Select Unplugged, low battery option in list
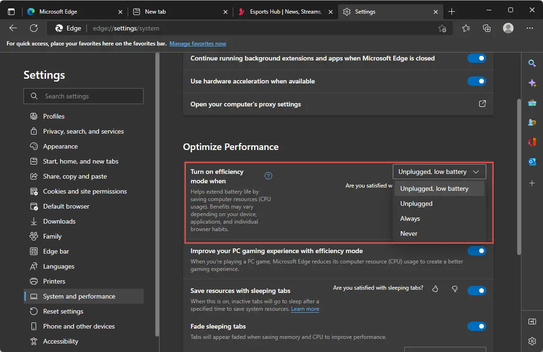543x352 pixels. tap(439, 189)
